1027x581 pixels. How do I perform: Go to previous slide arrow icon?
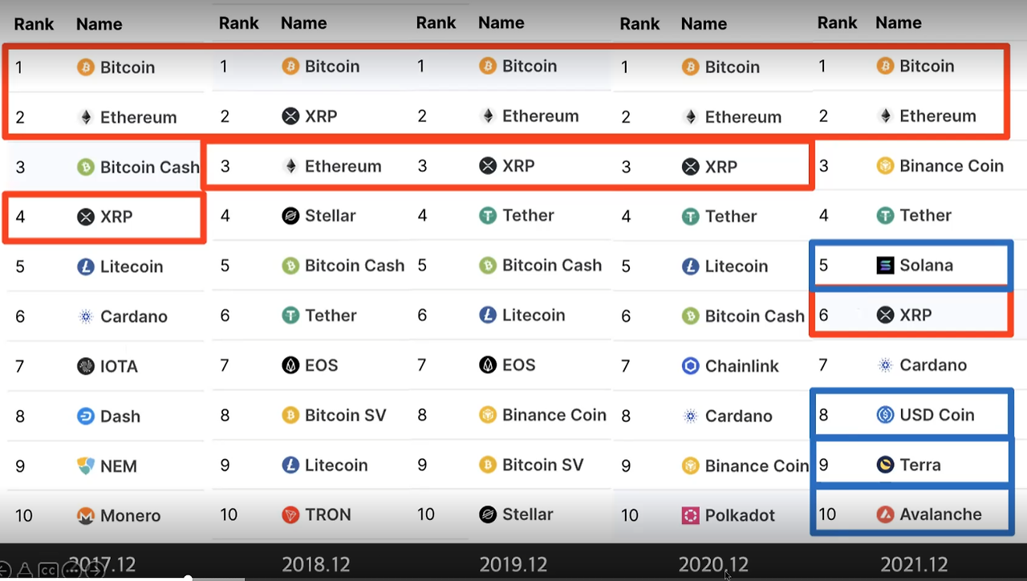click(4, 571)
